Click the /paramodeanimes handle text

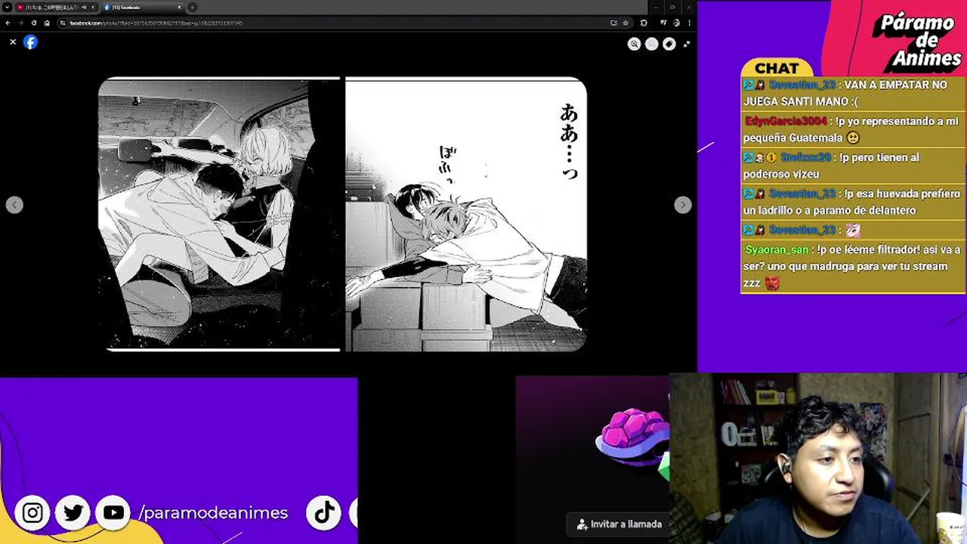click(213, 513)
